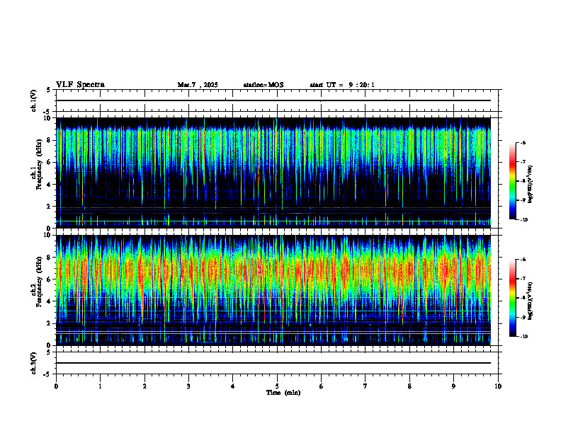This screenshot has height=433, width=561.
Task: Select the "start UT = 9 :20: 1" text
Action: [x=342, y=85]
